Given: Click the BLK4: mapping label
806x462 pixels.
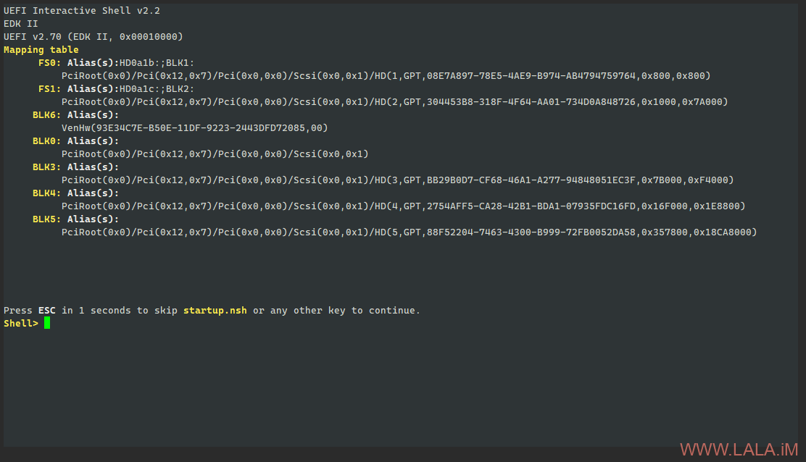Looking at the screenshot, I should pos(47,193).
